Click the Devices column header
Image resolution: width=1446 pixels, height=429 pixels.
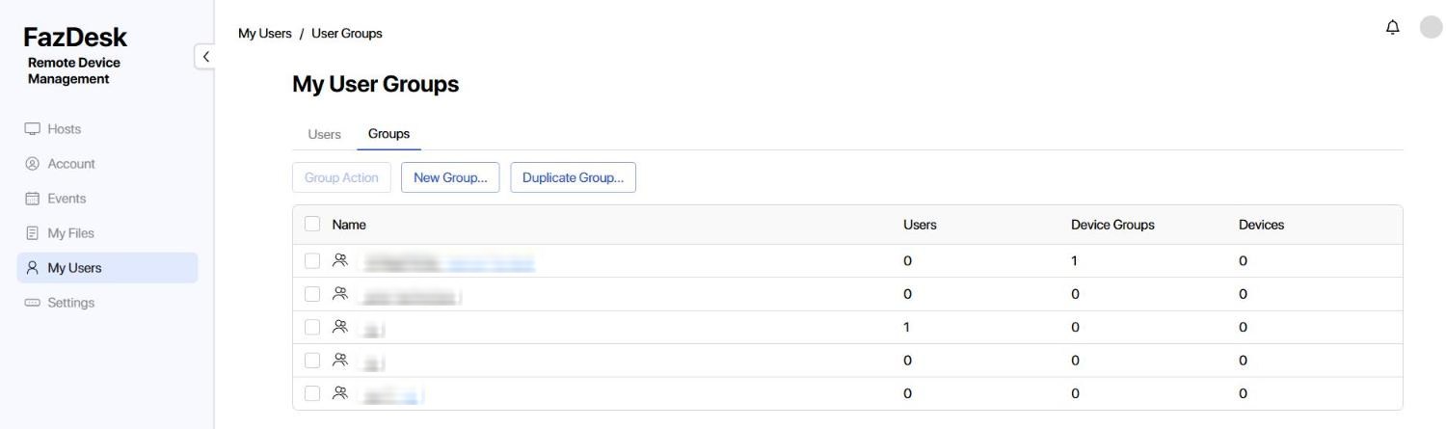pos(1261,225)
